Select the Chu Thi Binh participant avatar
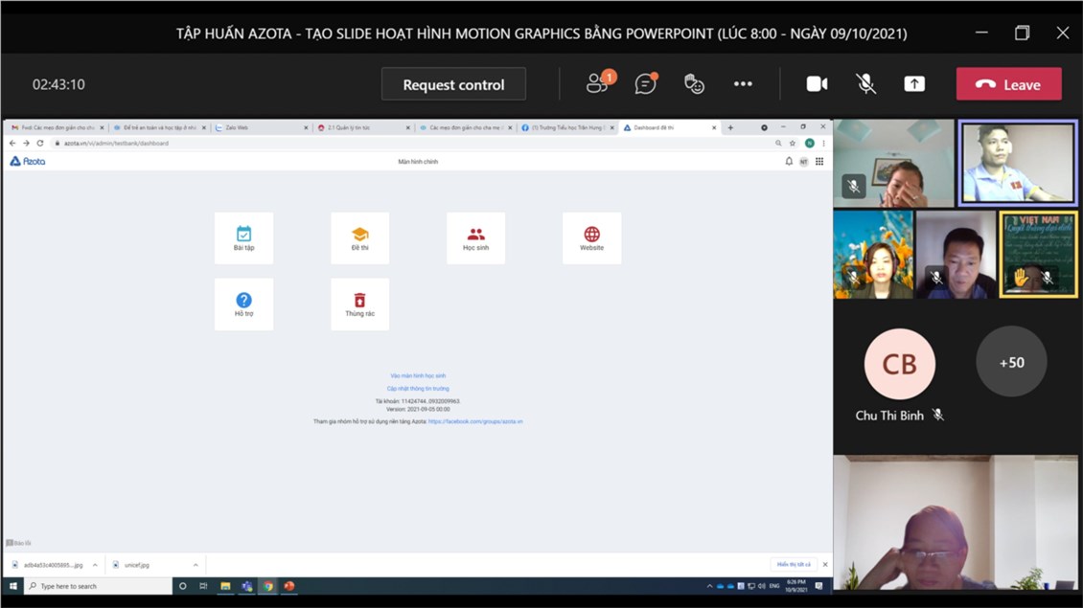The image size is (1083, 608). (x=899, y=364)
